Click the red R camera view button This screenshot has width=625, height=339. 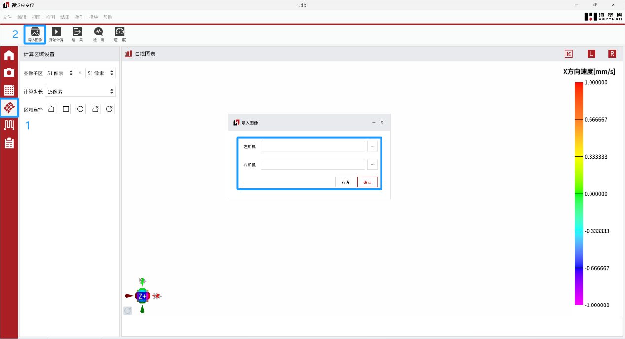(612, 54)
